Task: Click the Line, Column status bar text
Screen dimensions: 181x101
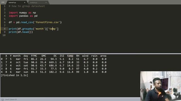Action: 11,100
